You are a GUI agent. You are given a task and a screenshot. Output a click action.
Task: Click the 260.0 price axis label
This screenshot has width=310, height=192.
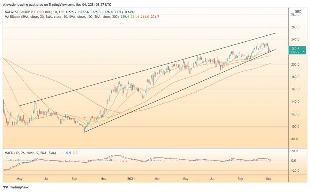pyautogui.click(x=295, y=27)
